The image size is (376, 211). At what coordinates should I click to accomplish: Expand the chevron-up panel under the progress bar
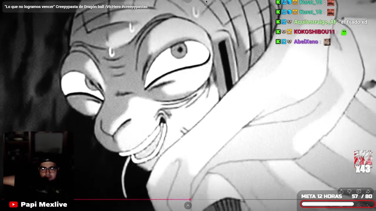click(188, 206)
